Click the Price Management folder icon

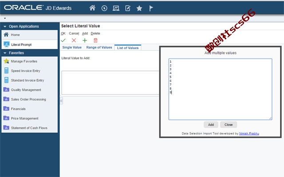pos(6,118)
